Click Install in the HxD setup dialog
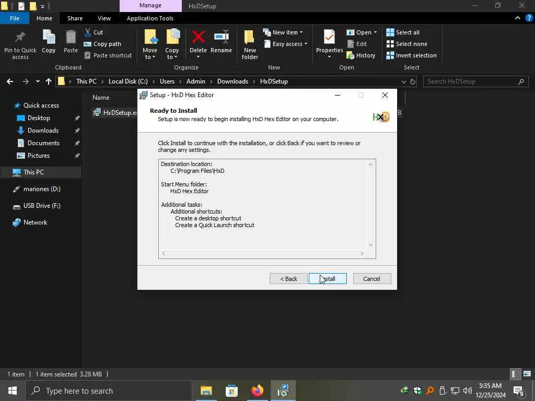535x401 pixels. 328,279
